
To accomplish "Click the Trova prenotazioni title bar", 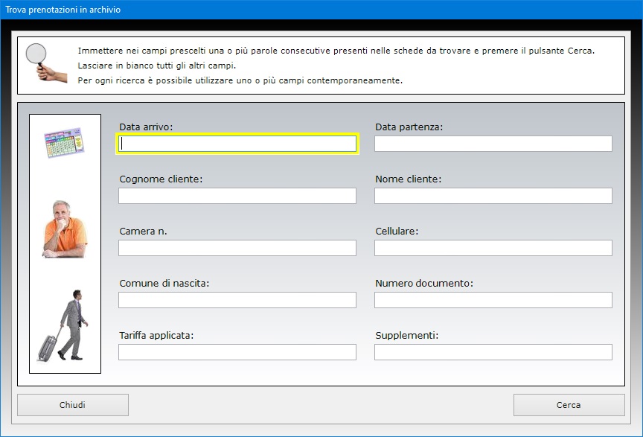I will coord(321,10).
